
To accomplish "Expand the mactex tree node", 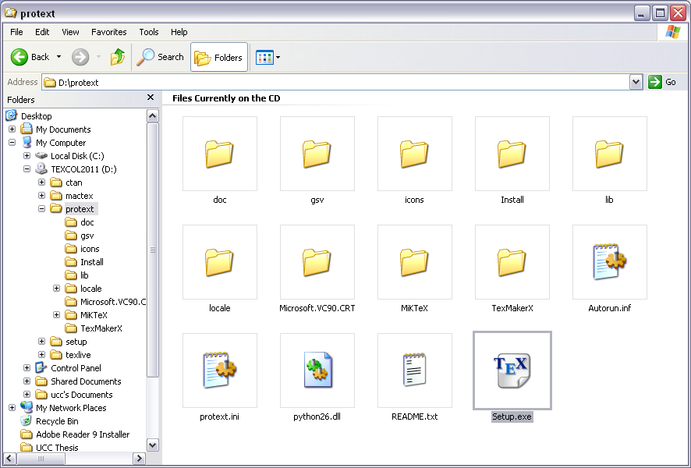I will (41, 195).
